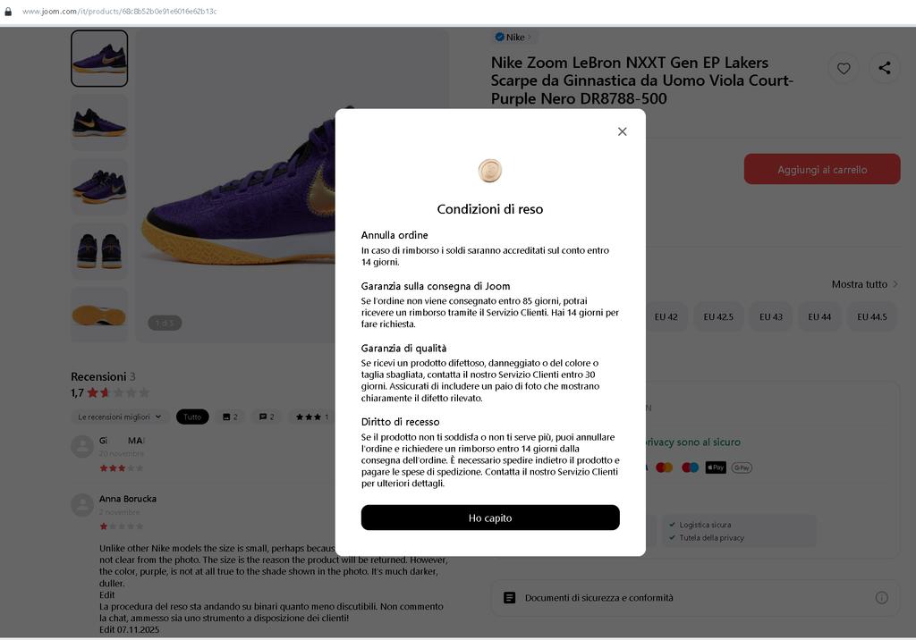This screenshot has width=916, height=640.
Task: Close the Condizioni di reso dialog
Action: 622,131
